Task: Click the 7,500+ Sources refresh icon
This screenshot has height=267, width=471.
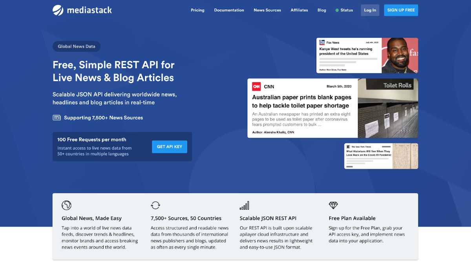Action: coord(155,205)
